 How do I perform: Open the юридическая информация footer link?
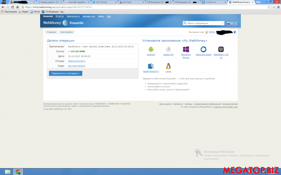coord(208,104)
